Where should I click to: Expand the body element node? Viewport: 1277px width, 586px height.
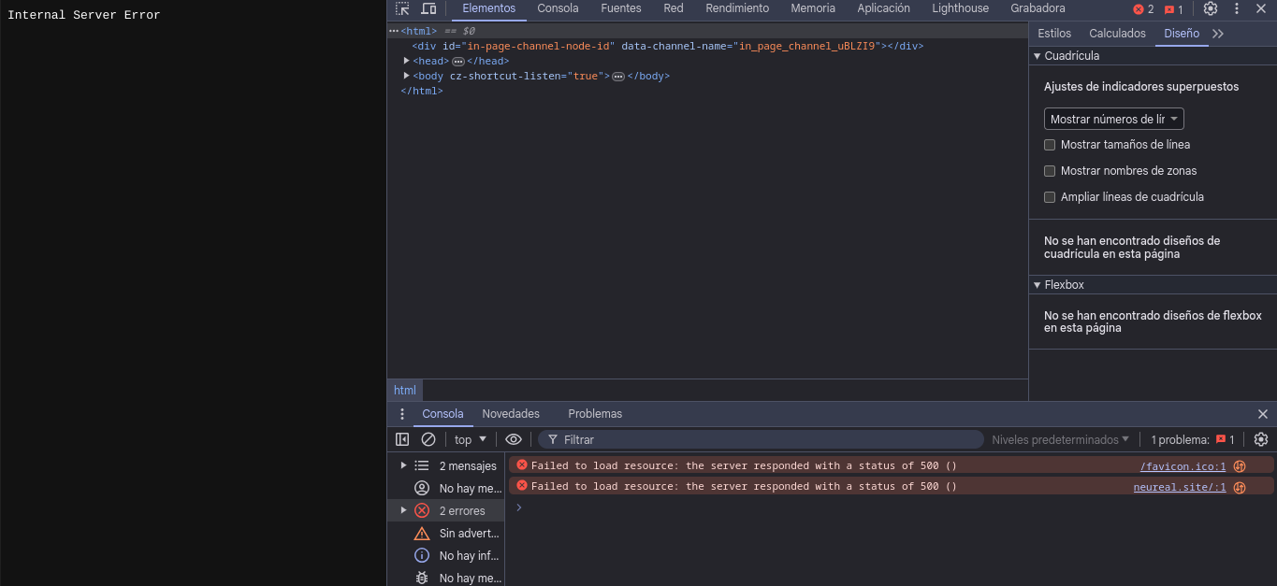406,76
